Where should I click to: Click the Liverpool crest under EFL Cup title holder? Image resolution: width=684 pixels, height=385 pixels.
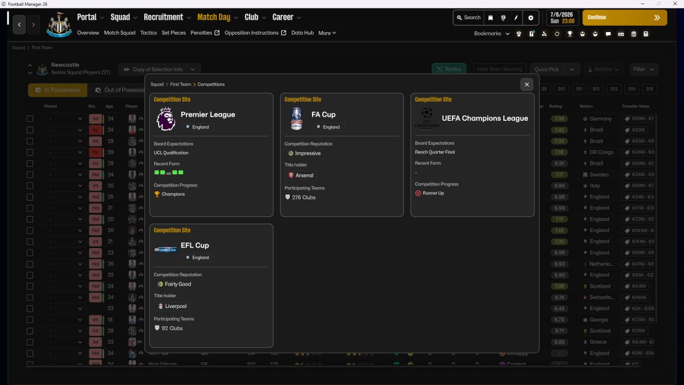click(x=161, y=306)
